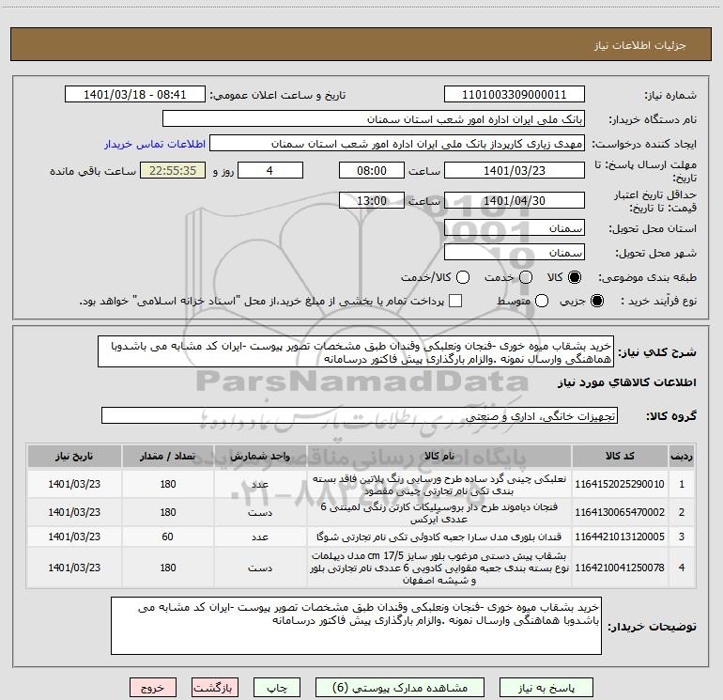Click the نام کالا column header
Image resolution: width=723 pixels, height=700 pixels.
439,457
